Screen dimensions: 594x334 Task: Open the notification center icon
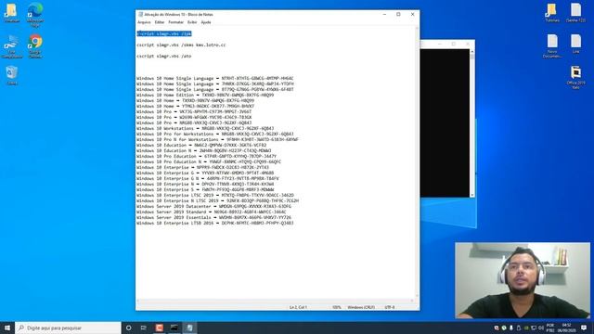584,328
